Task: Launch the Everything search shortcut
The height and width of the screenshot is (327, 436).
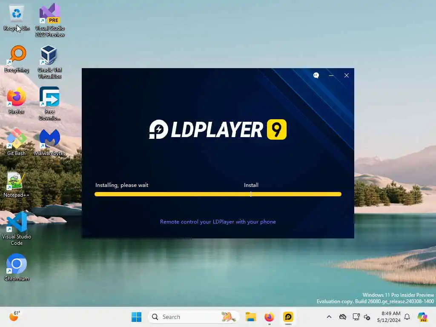Action: coord(17,59)
